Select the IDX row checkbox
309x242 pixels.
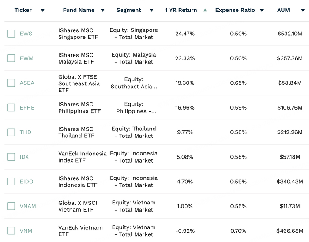(11, 157)
